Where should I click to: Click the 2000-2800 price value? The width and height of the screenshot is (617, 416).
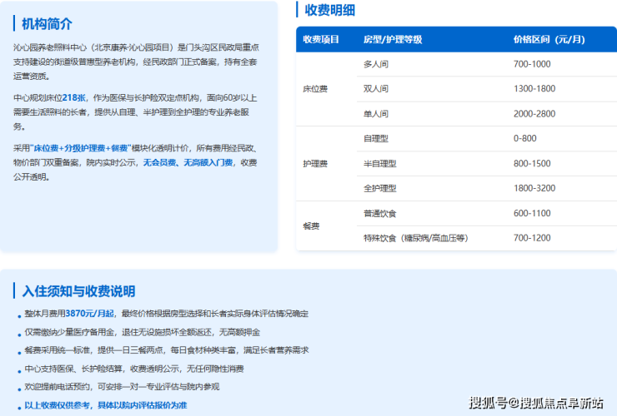pyautogui.click(x=534, y=114)
